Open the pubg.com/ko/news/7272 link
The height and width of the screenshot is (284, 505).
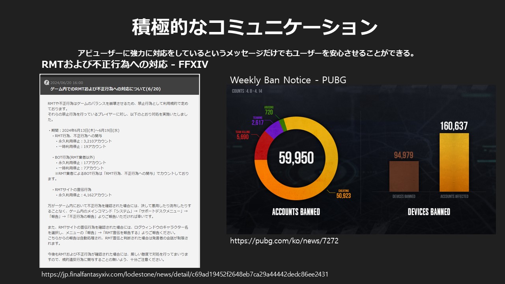(x=284, y=241)
